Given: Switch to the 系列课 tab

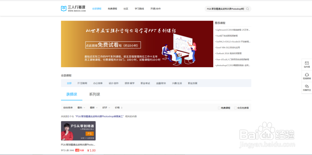Looking at the screenshot, I should tap(95, 94).
